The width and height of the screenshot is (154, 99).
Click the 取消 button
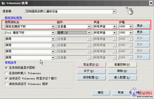coord(121,93)
